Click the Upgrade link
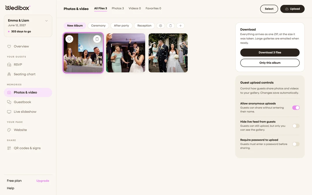This screenshot has width=312, height=195. click(42, 181)
